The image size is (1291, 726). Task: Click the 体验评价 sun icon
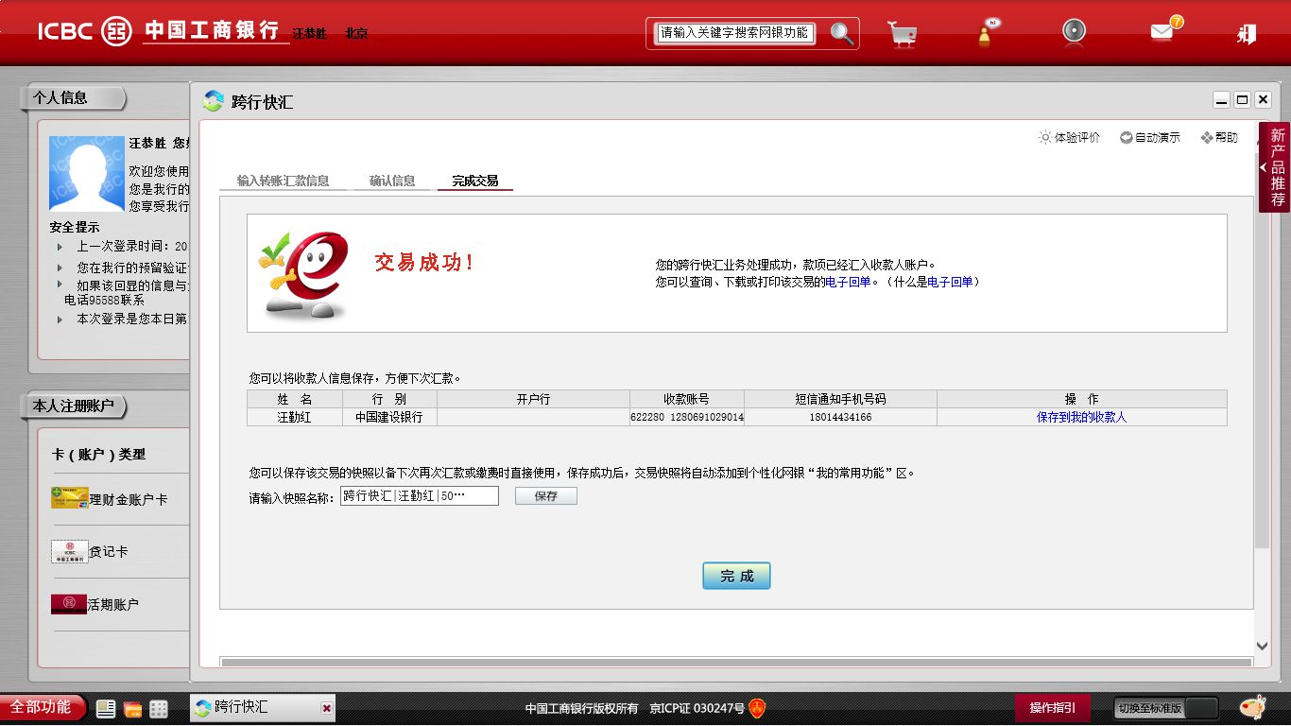[1045, 138]
